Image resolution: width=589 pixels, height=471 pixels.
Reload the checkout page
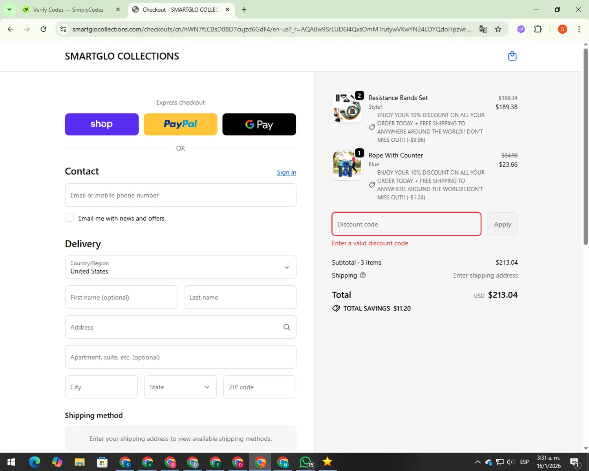[44, 29]
